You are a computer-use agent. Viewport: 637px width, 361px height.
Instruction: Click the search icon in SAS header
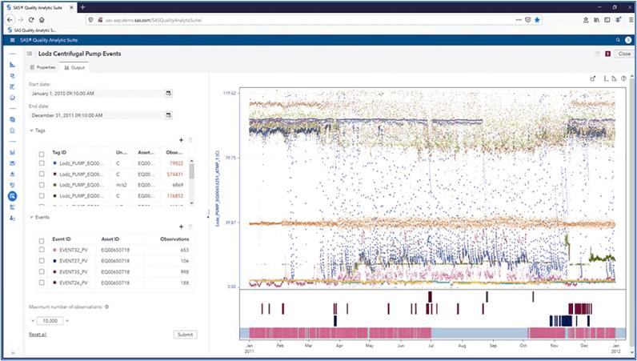click(x=618, y=39)
